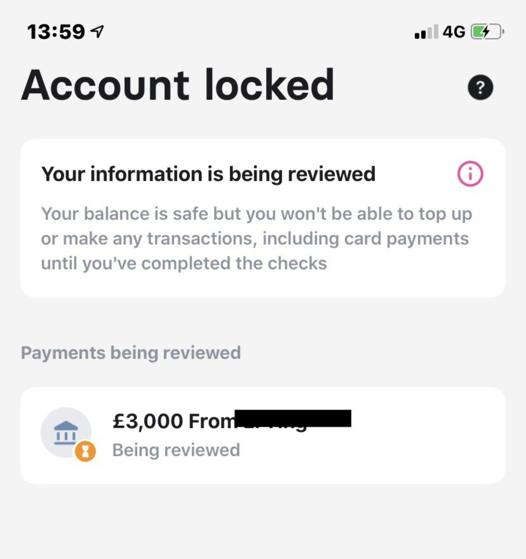
Task: Tap the "Being reviewed" payment status
Action: coord(176,450)
